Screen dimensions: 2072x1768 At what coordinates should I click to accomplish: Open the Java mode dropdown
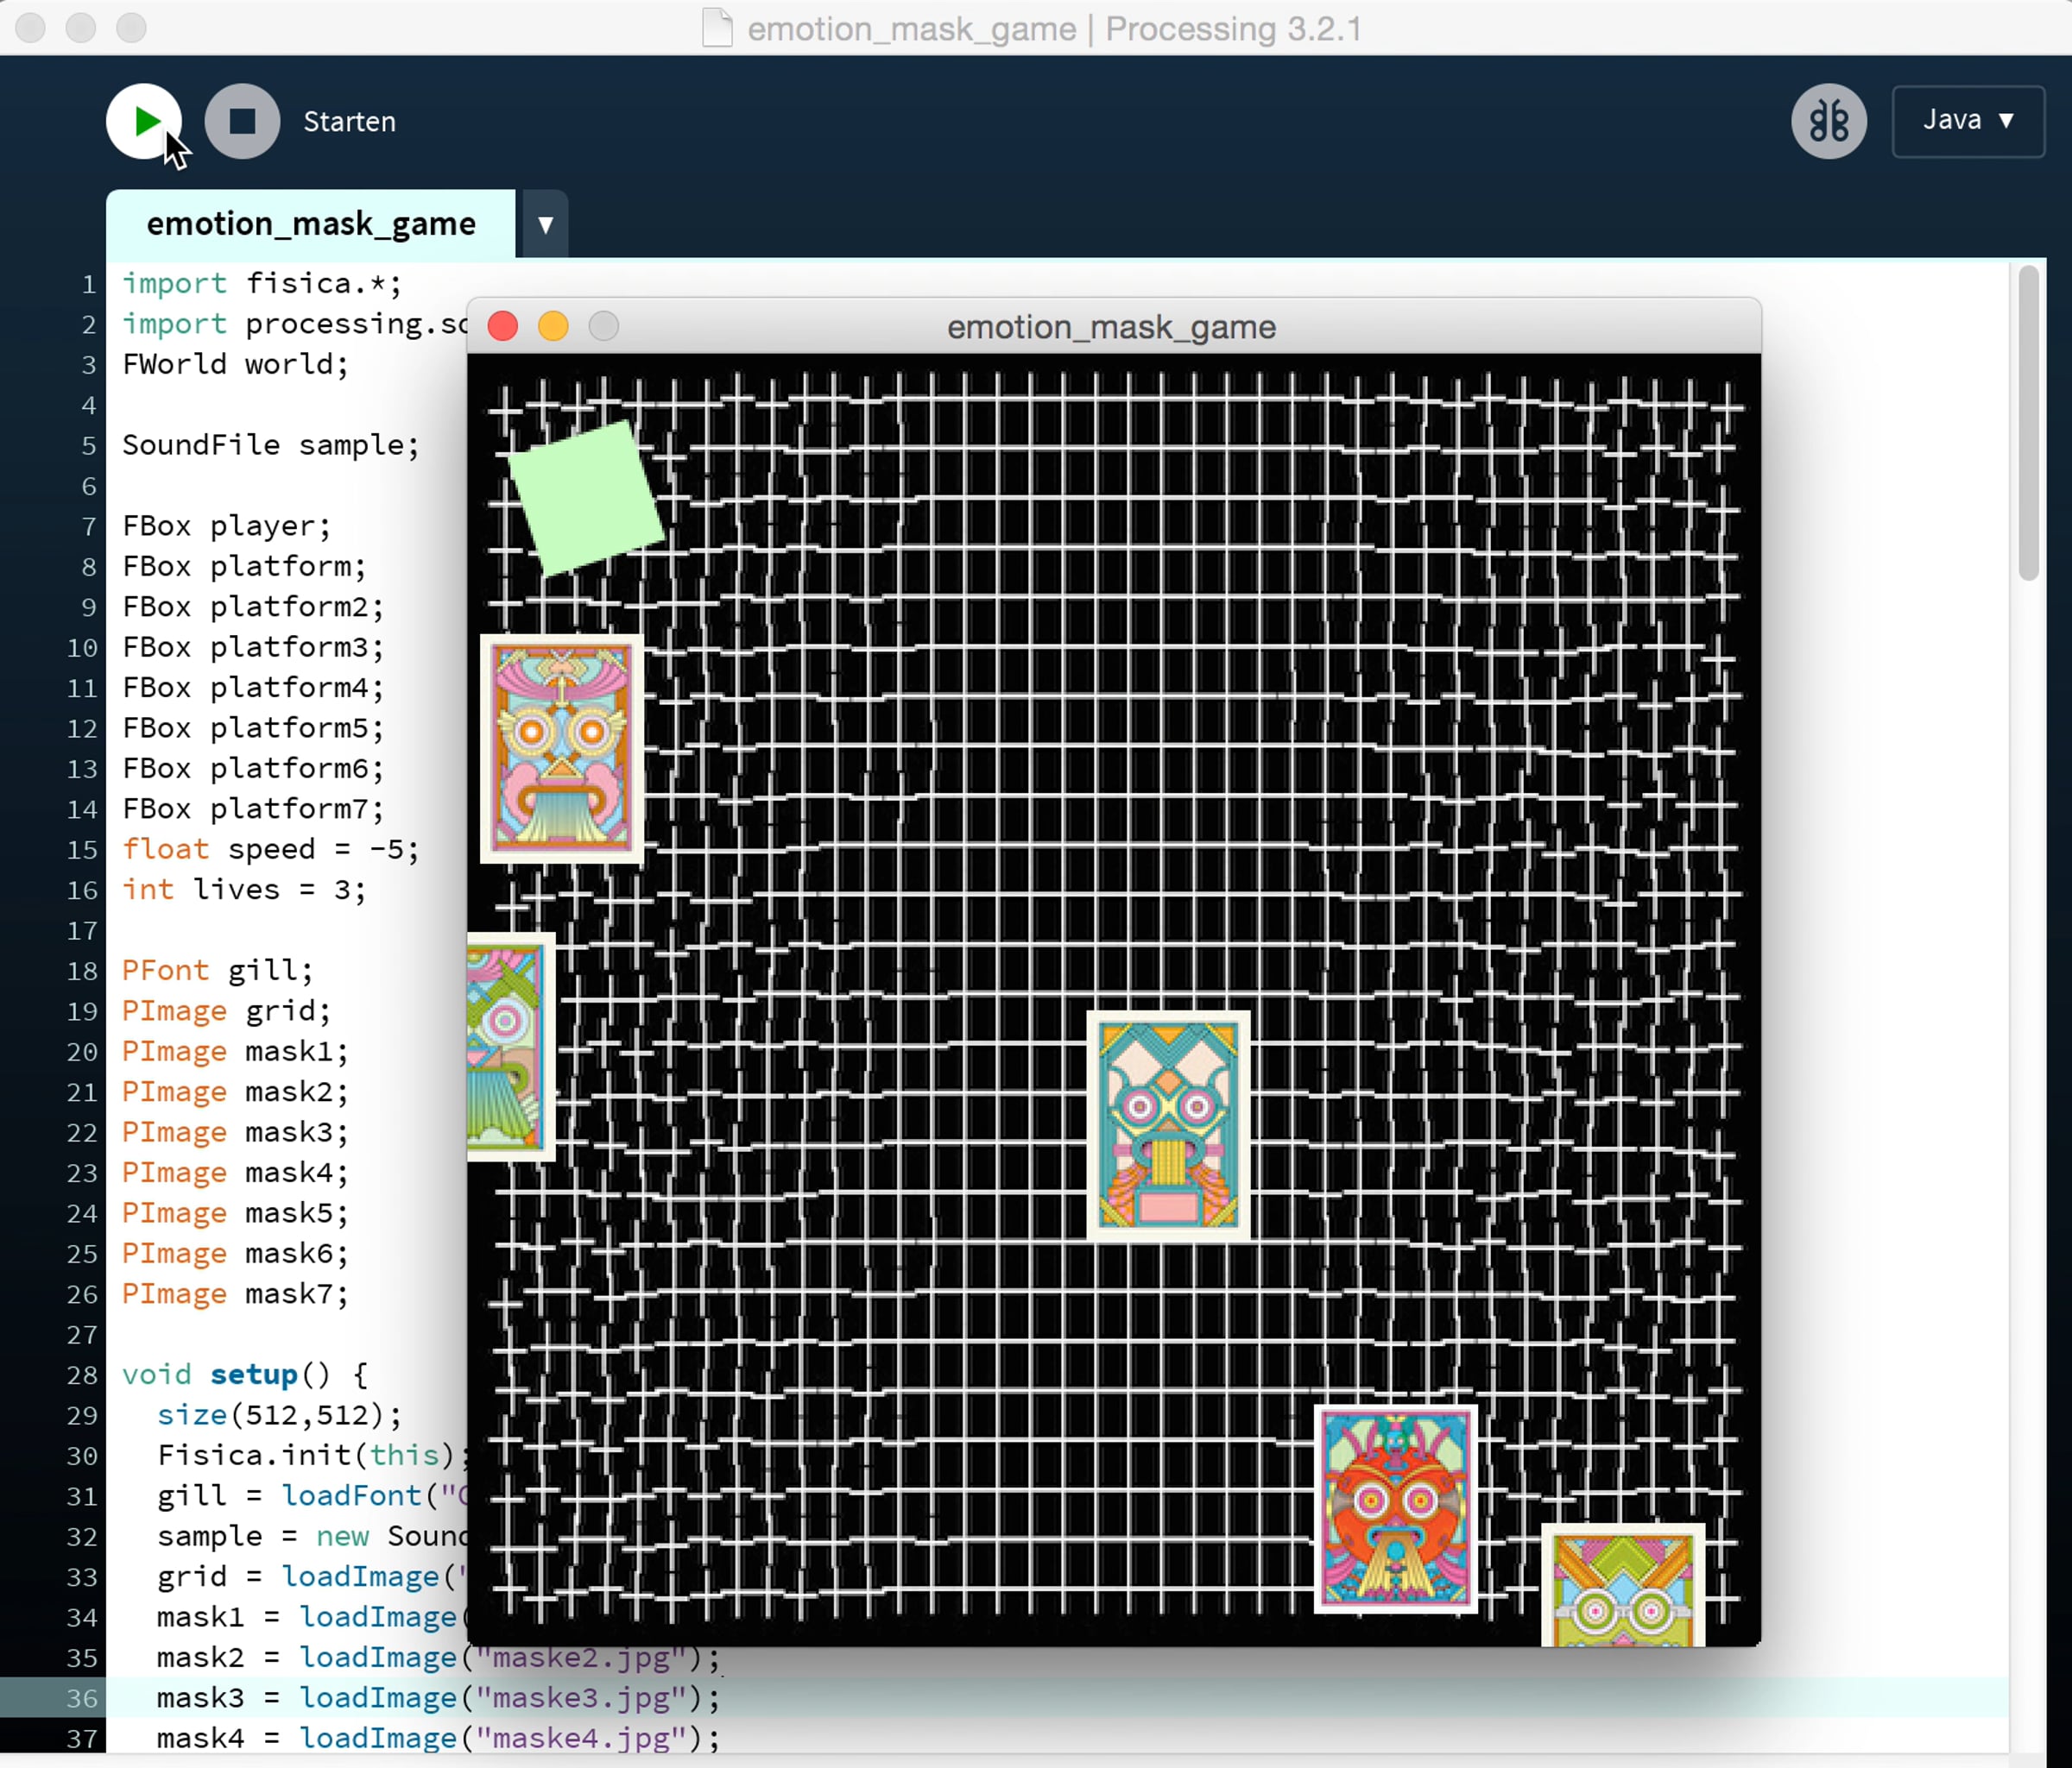tap(1967, 121)
